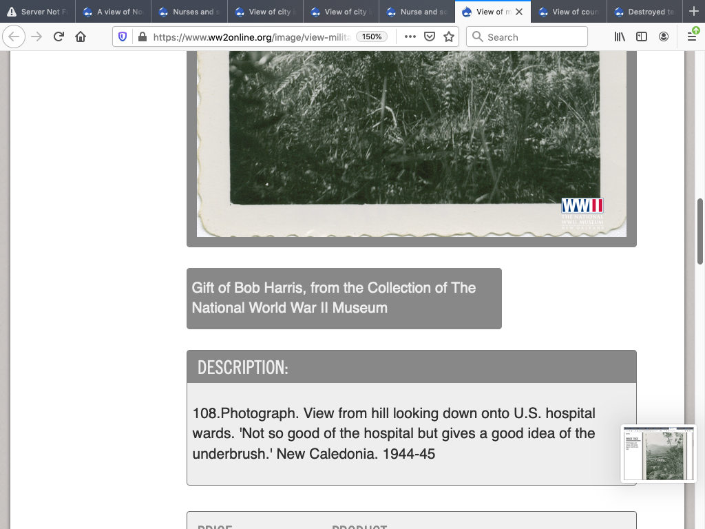Viewport: 705px width, 529px height.
Task: Close the current 'View of m' tab
Action: pyautogui.click(x=519, y=12)
